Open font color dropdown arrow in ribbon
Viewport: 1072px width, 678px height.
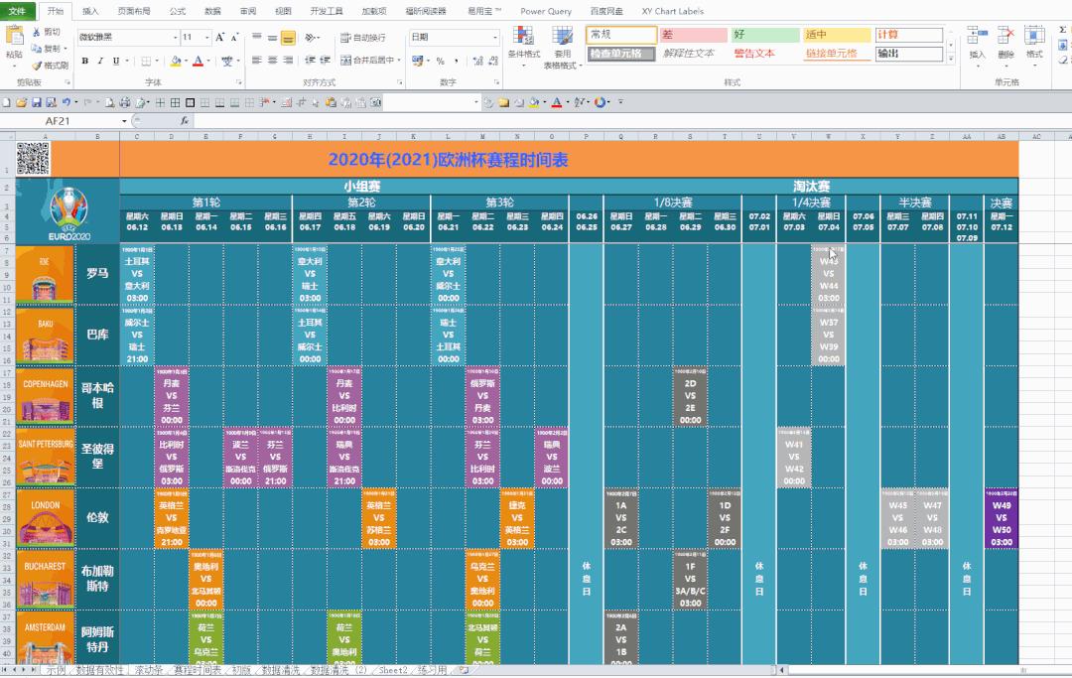tap(207, 61)
